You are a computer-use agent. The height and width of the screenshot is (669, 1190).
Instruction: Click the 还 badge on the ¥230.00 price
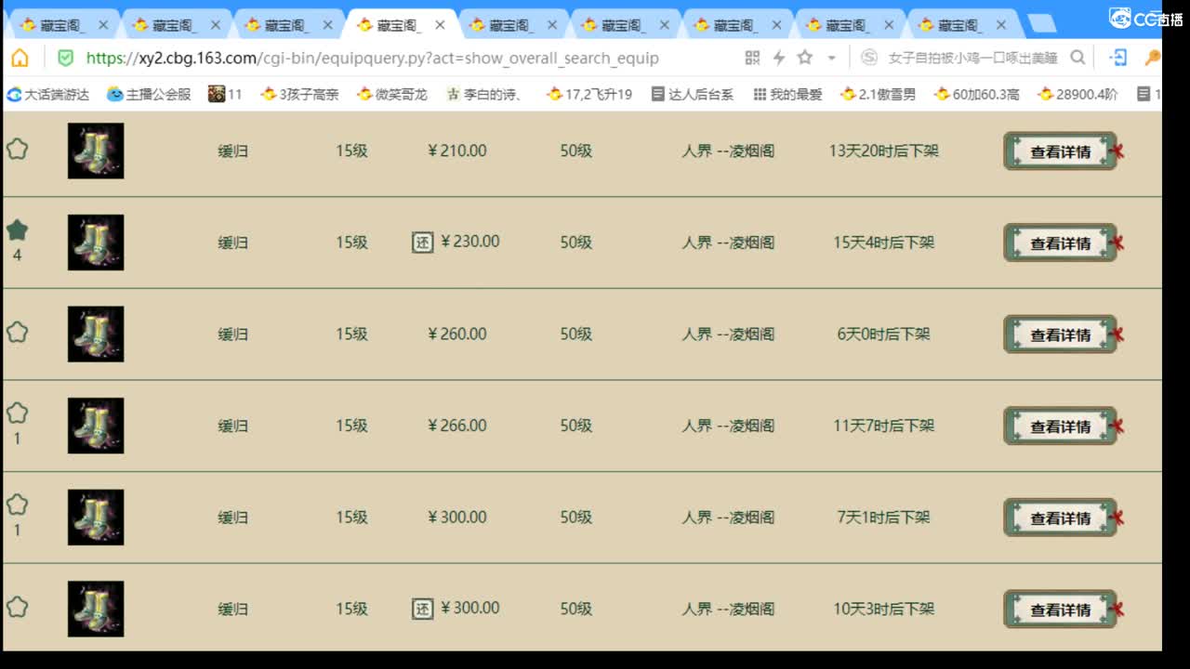click(x=423, y=240)
